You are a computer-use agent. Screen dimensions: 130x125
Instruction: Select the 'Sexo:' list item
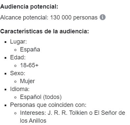(x=17, y=73)
